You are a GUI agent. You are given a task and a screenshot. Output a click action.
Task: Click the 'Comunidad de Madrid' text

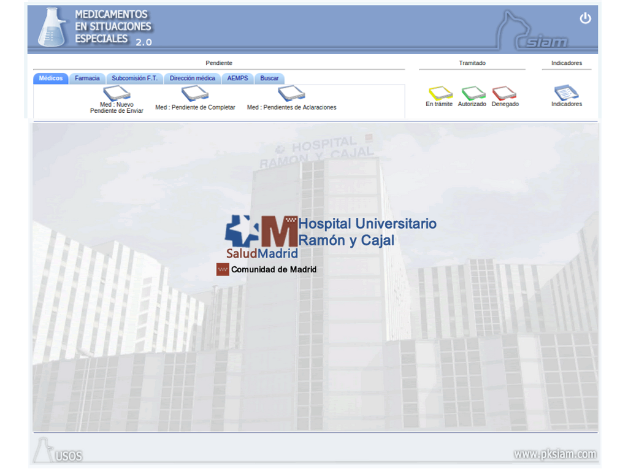[274, 270]
